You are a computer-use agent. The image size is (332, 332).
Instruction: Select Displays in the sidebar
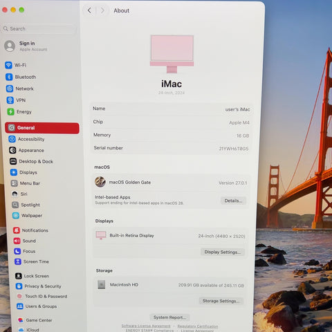point(24,172)
